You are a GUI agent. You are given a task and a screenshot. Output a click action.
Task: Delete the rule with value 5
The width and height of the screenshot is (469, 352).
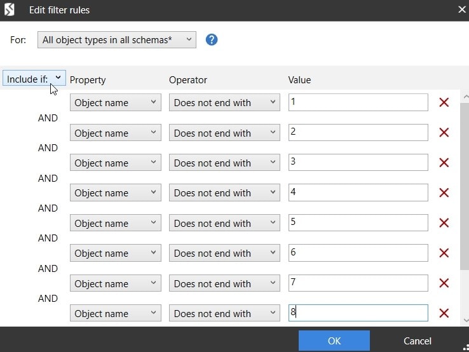444,222
